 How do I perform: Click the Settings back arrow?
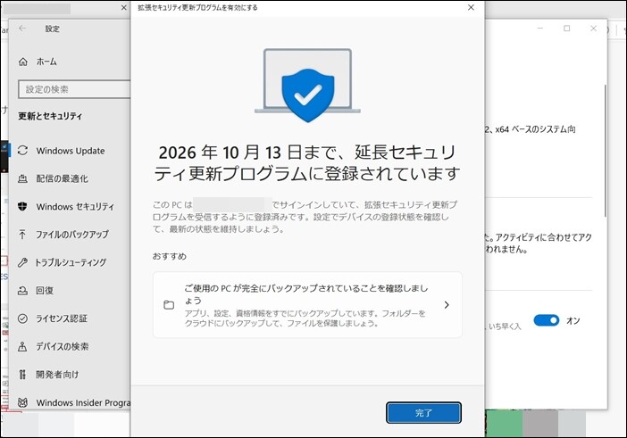pos(22,29)
